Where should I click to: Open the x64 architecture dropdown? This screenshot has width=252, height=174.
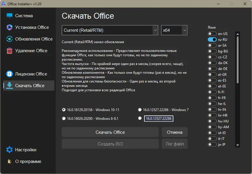(174, 30)
